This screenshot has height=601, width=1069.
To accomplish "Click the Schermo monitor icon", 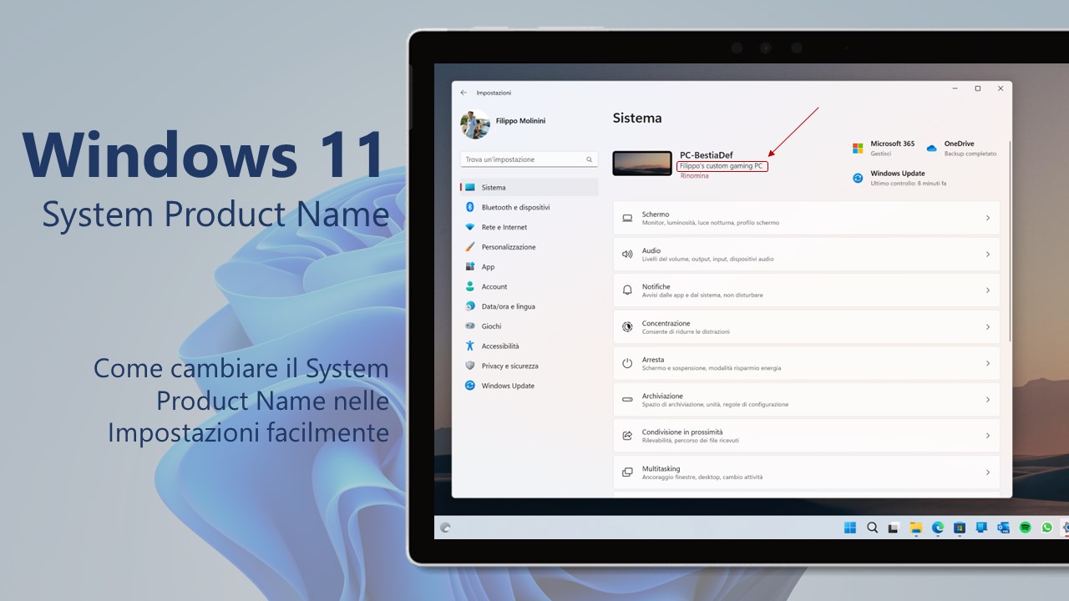I will pos(627,219).
